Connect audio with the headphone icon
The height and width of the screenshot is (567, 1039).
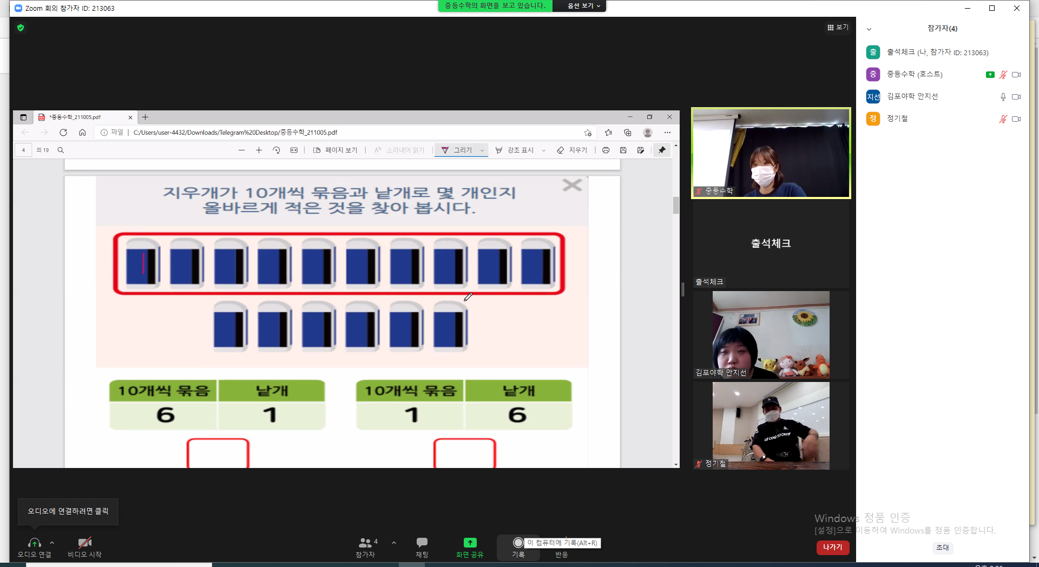(x=34, y=547)
